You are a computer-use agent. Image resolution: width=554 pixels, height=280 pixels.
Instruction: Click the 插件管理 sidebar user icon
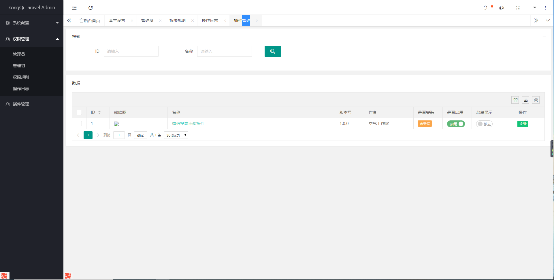pos(8,104)
